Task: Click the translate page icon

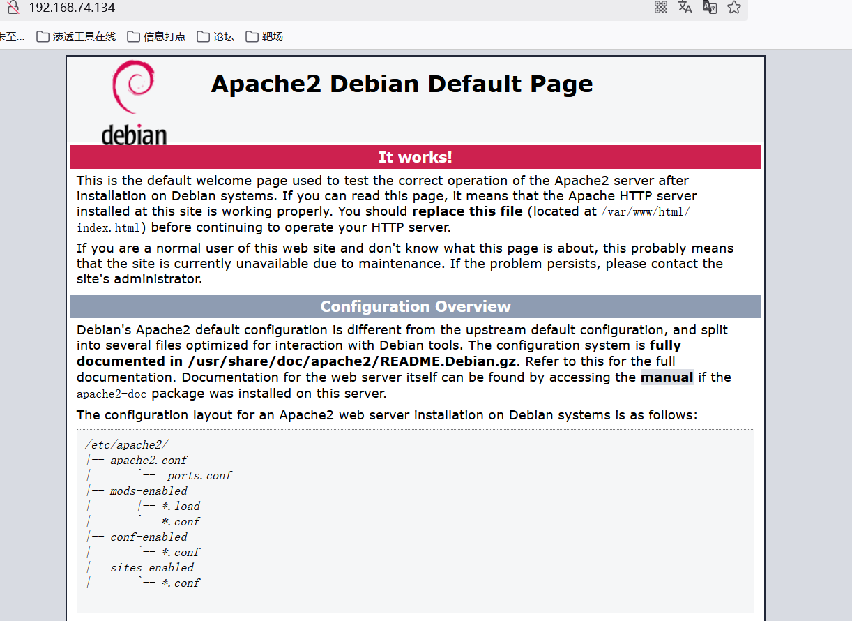Action: point(685,8)
